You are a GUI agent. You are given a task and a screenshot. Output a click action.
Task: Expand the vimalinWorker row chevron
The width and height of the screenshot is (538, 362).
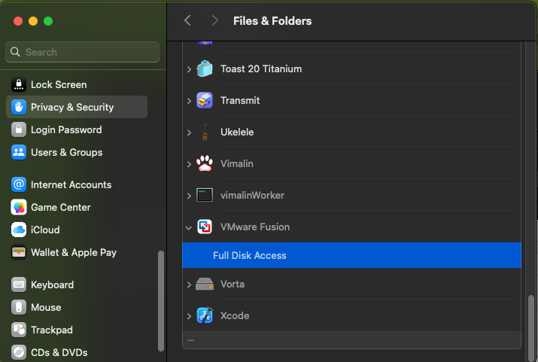pyautogui.click(x=189, y=196)
